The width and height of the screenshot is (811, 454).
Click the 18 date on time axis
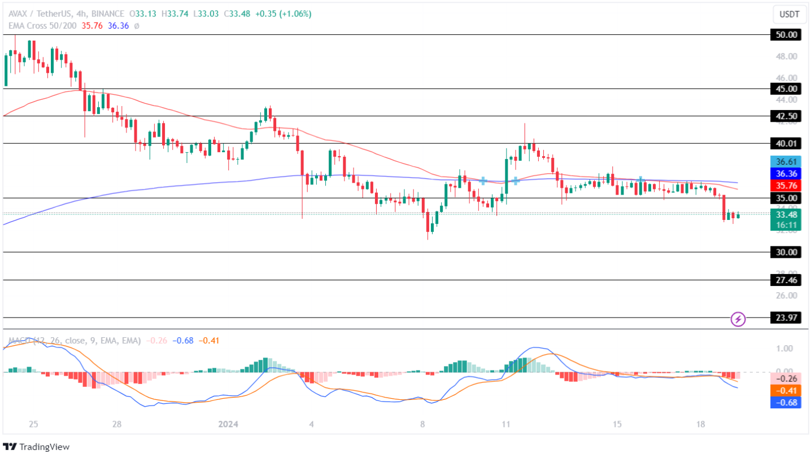point(700,424)
